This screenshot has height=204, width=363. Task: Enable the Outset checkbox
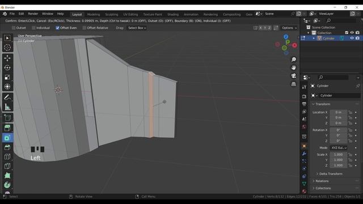(x=14, y=28)
